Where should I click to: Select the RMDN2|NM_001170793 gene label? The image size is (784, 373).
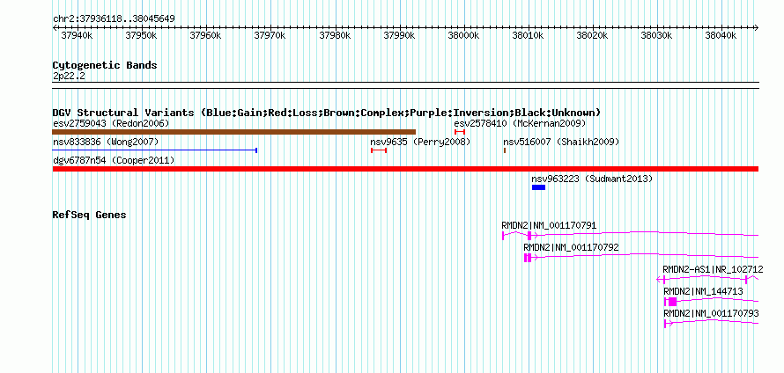[711, 313]
